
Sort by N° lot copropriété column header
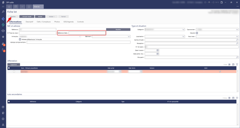tap(173, 102)
